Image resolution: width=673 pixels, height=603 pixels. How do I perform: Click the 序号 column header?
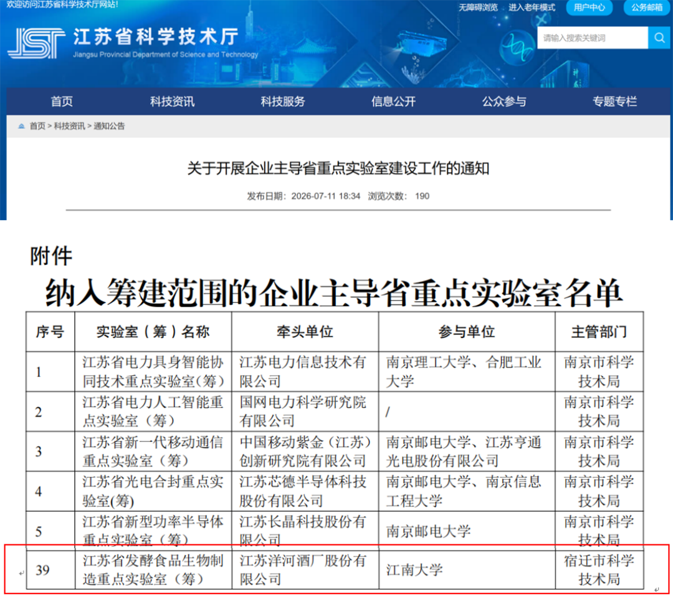(50, 332)
